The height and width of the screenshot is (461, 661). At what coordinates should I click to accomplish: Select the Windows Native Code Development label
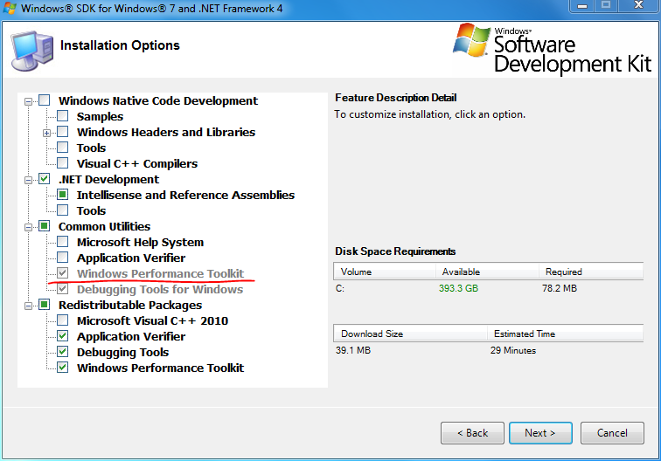point(158,100)
